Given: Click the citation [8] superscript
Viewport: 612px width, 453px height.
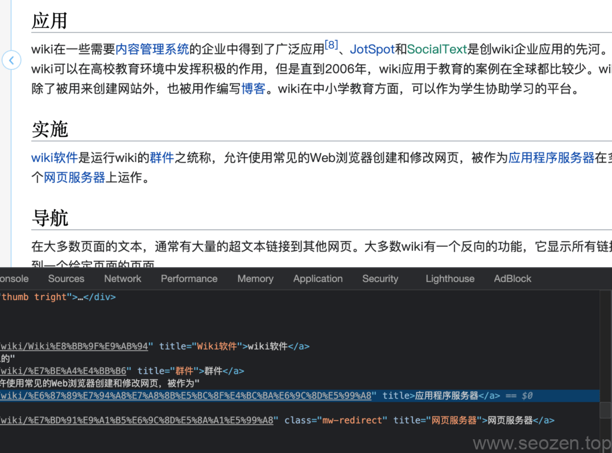Looking at the screenshot, I should [331, 45].
